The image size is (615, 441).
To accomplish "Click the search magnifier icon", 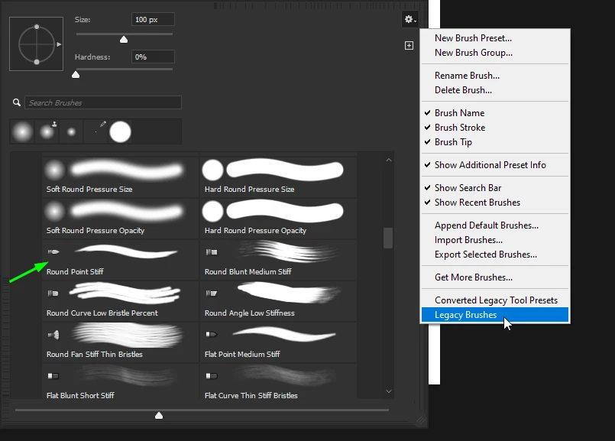I will (17, 102).
